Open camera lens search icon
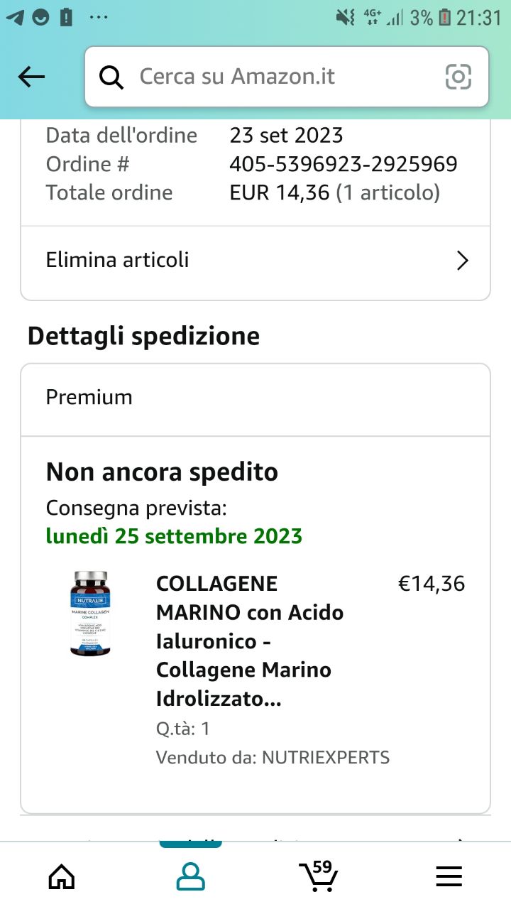Image resolution: width=511 pixels, height=909 pixels. coord(458,77)
